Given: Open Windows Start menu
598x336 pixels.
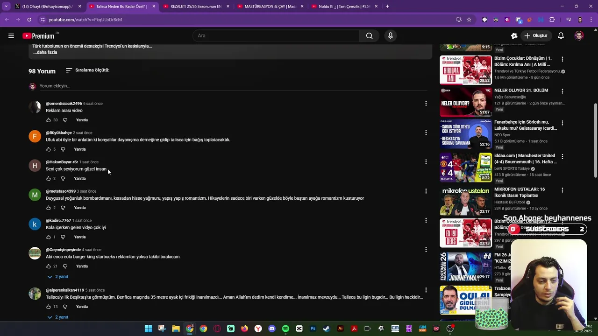Looking at the screenshot, I should [148, 329].
